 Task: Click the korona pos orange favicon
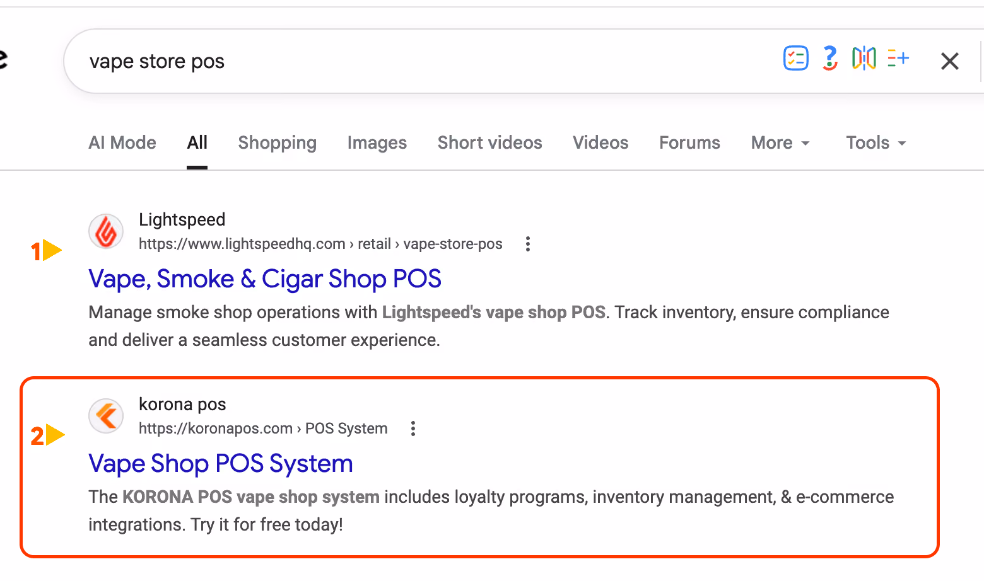pos(106,416)
